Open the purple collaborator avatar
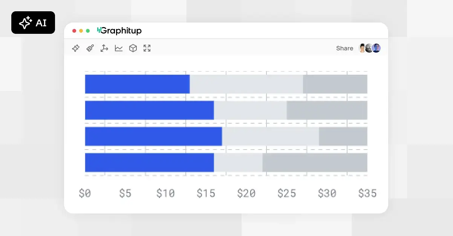Viewport: 453px width, 236px height. click(x=376, y=48)
